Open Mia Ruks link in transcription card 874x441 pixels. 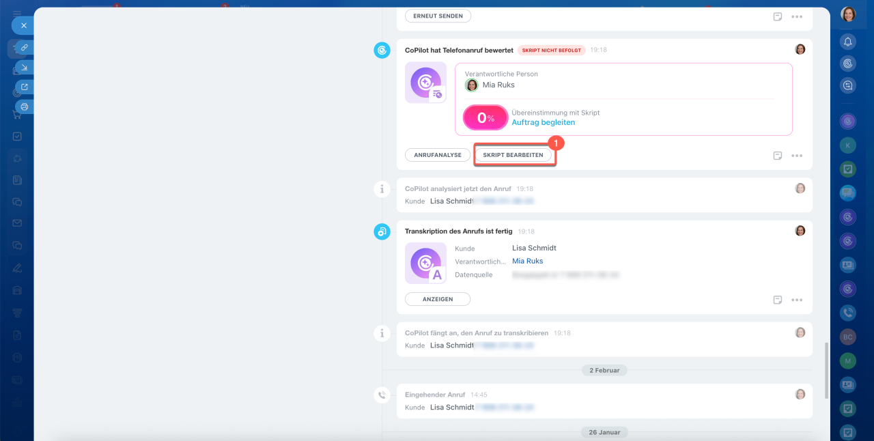[x=527, y=261]
